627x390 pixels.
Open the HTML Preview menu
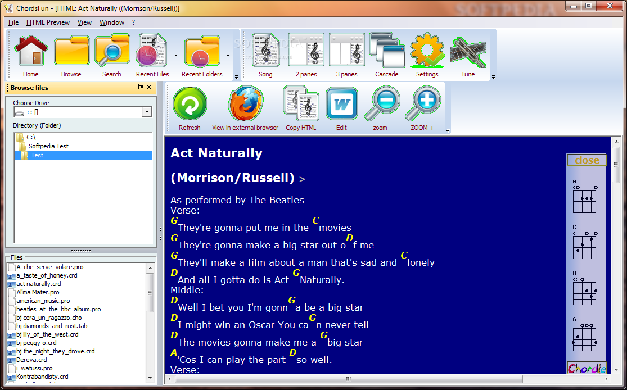point(48,22)
